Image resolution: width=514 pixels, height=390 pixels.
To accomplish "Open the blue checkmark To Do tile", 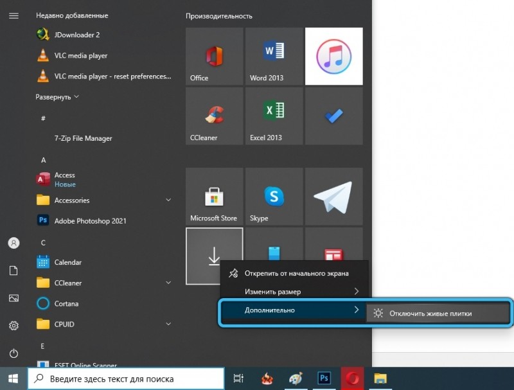I will click(x=333, y=116).
